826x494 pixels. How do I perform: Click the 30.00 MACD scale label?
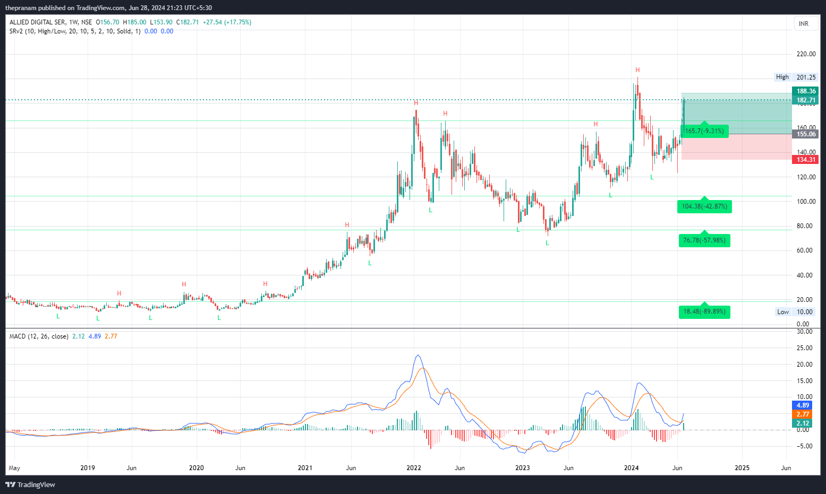click(x=805, y=332)
